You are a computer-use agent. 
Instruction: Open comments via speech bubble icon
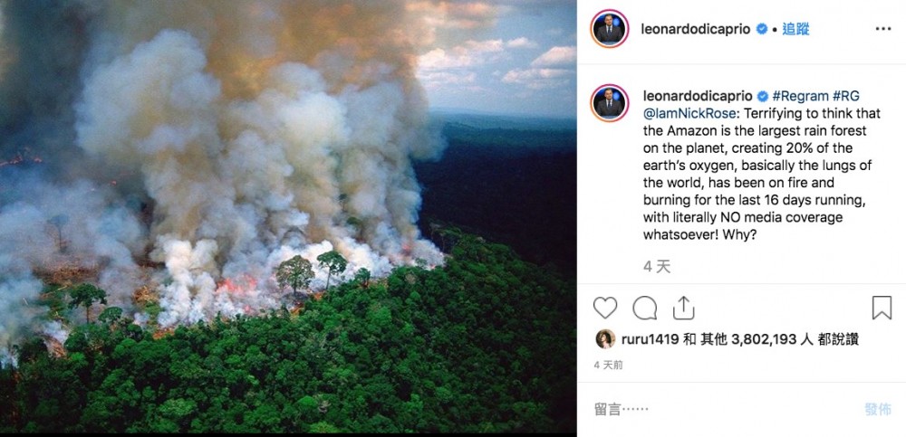tap(644, 309)
